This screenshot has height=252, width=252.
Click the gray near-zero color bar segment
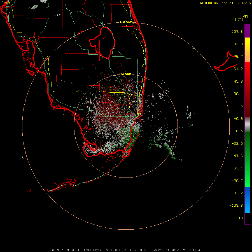pyautogui.click(x=247, y=125)
